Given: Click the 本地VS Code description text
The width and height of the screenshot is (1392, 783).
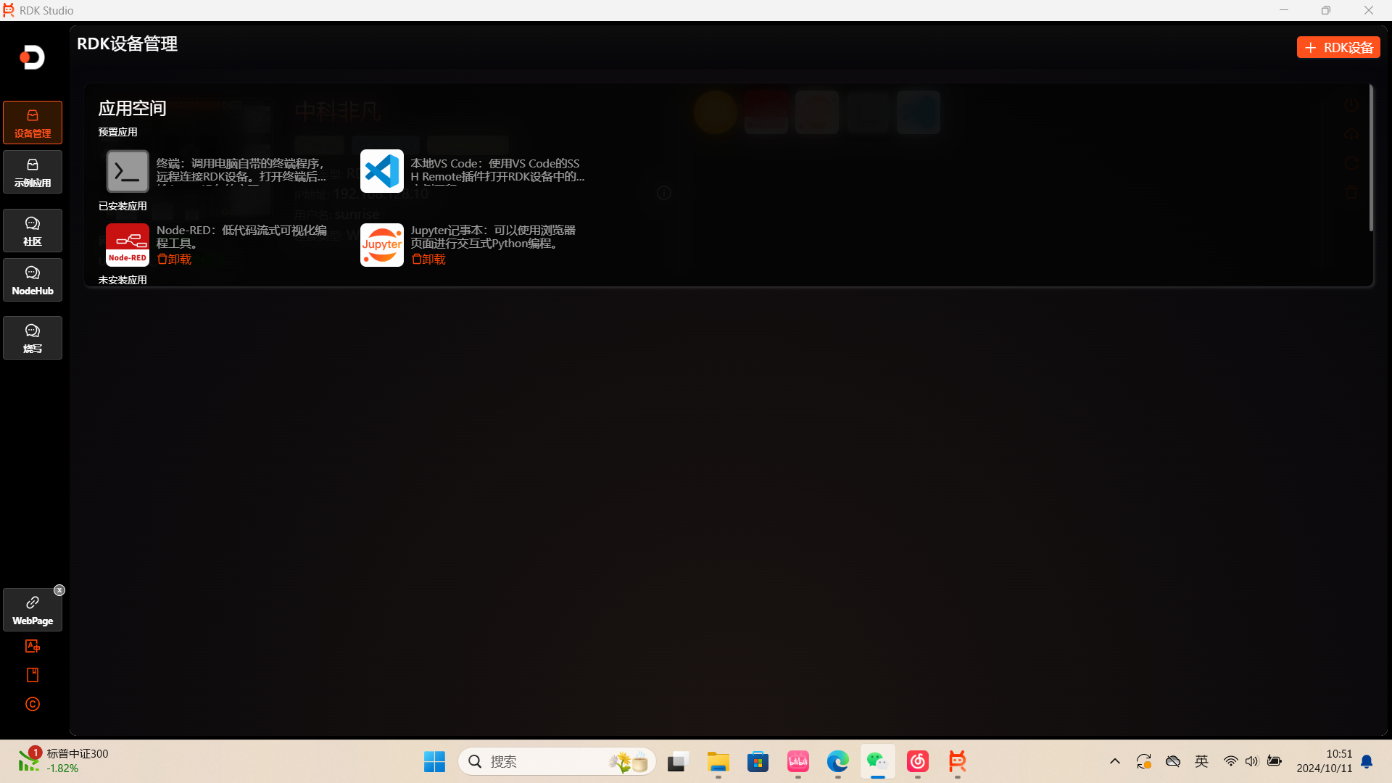Looking at the screenshot, I should pyautogui.click(x=498, y=170).
